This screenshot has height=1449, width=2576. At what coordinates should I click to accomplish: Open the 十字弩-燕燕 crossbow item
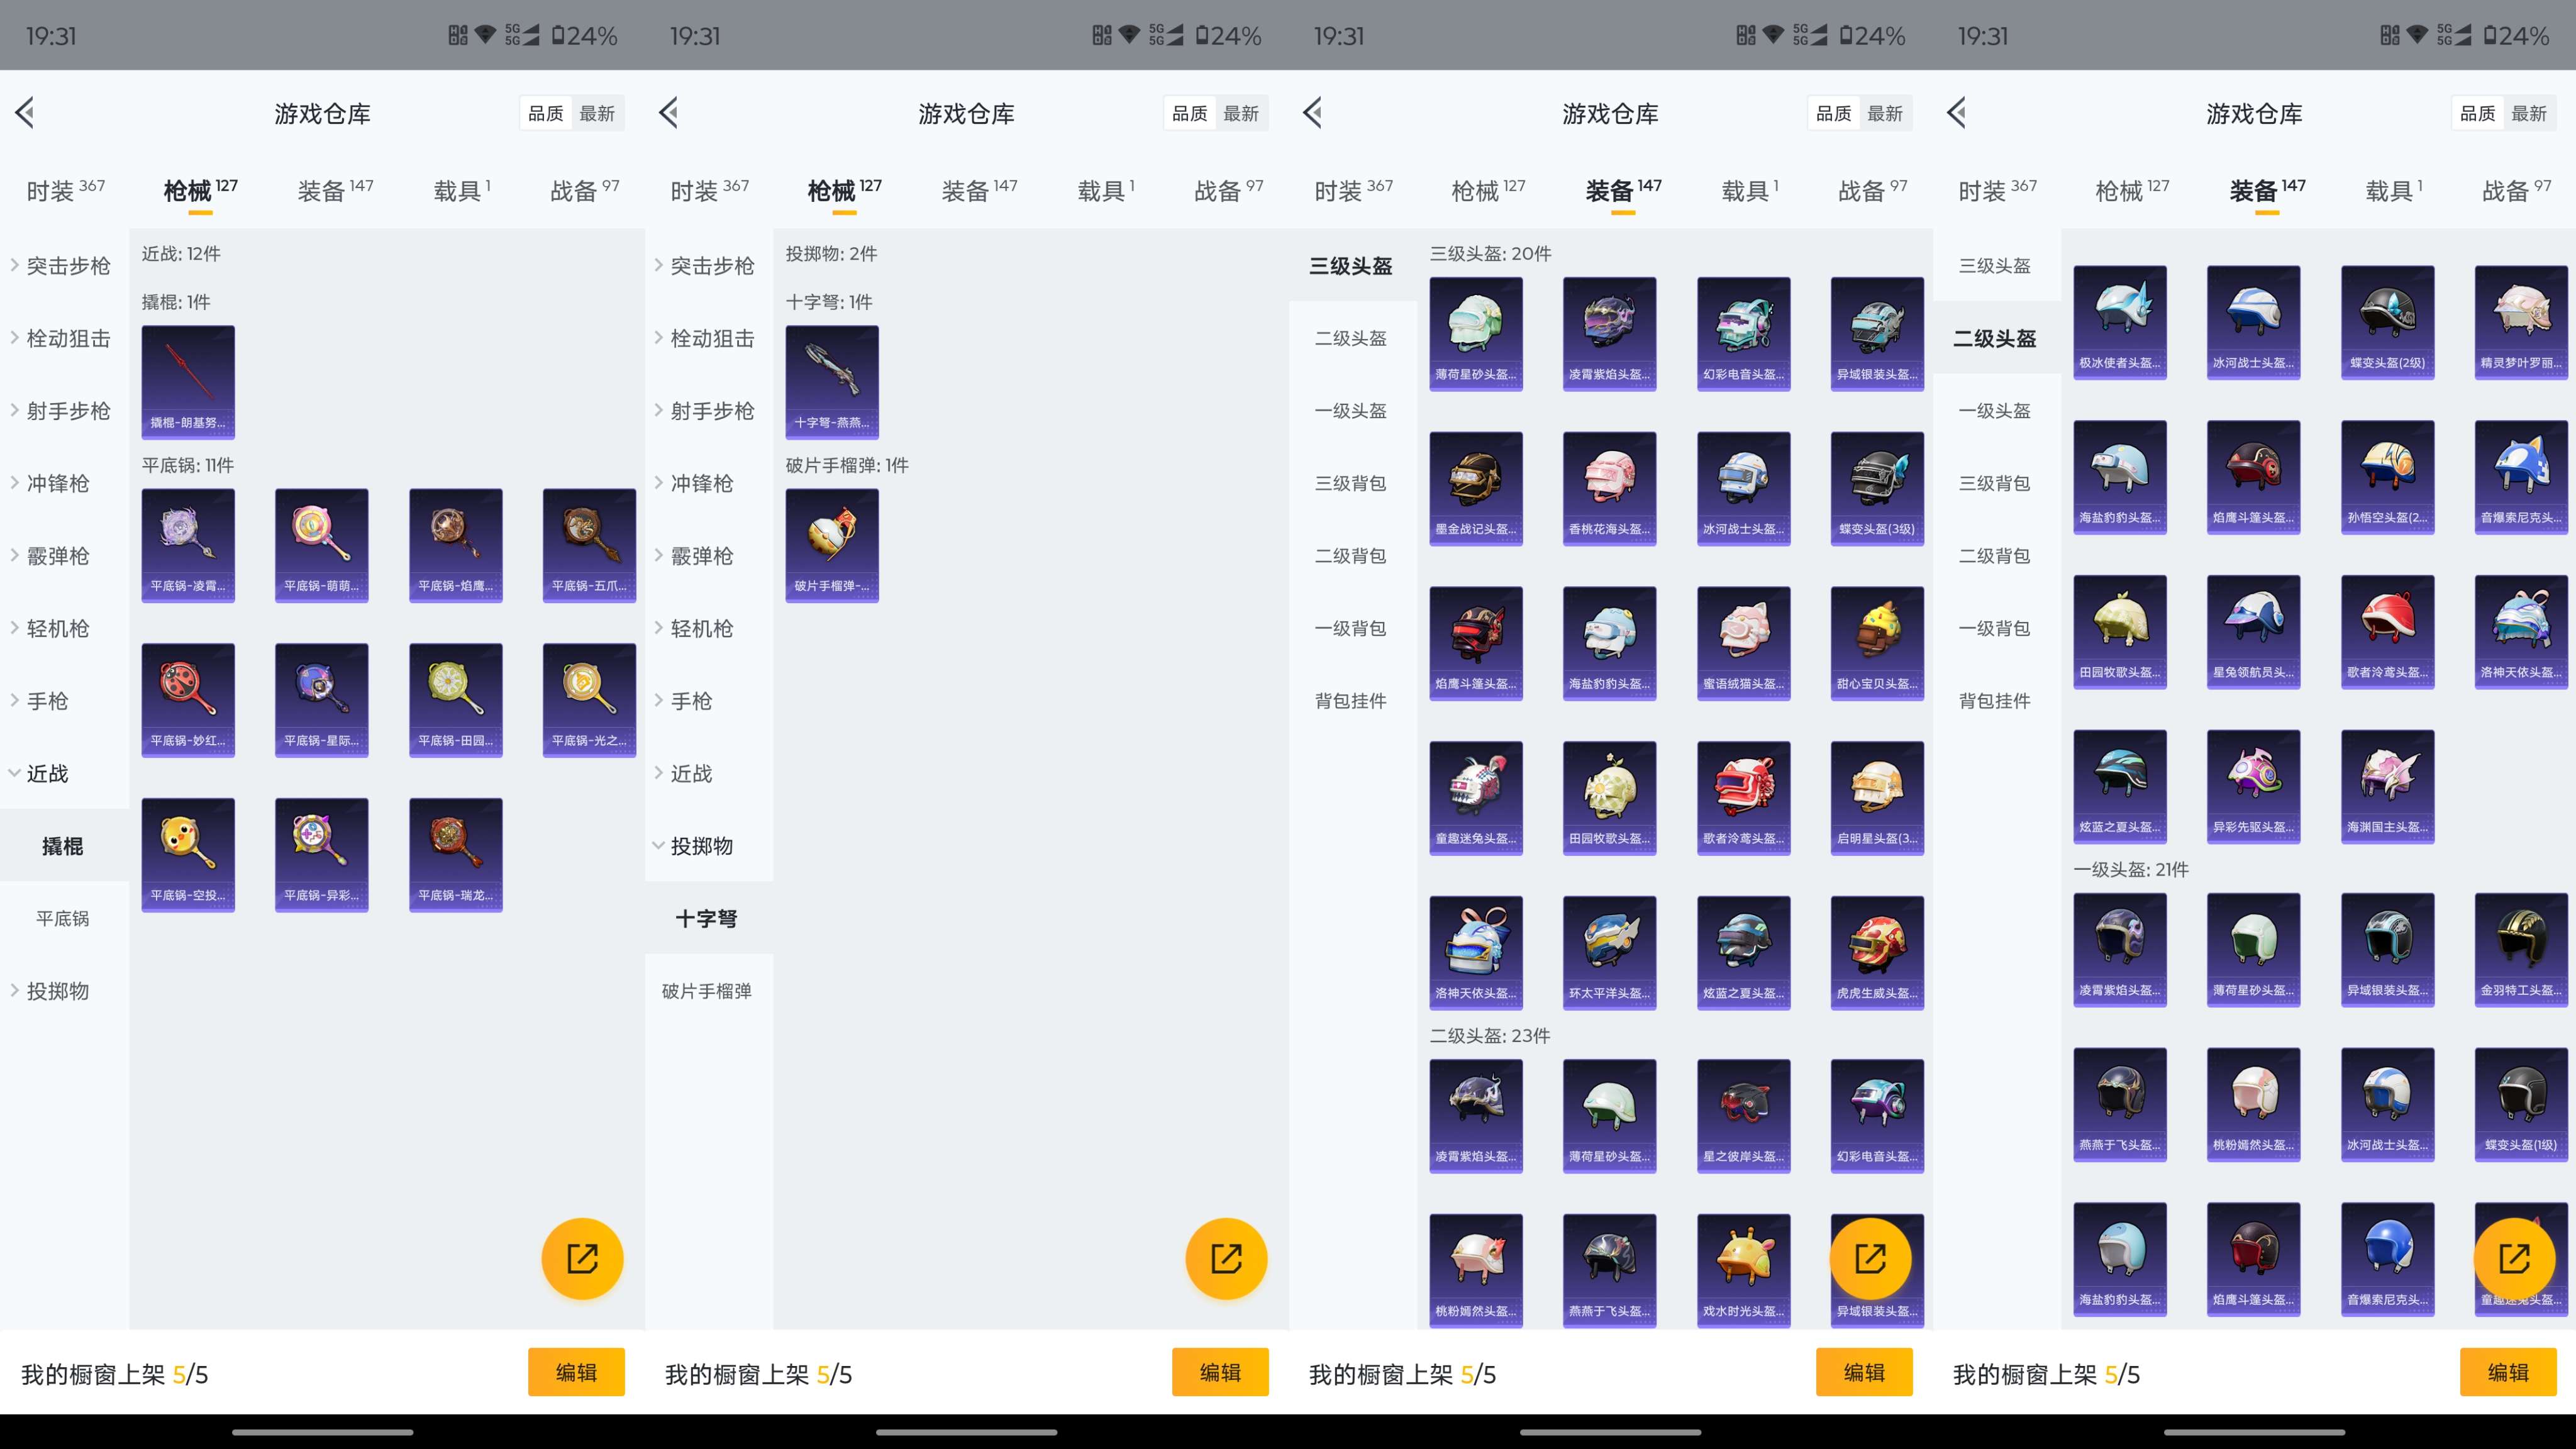(x=832, y=382)
